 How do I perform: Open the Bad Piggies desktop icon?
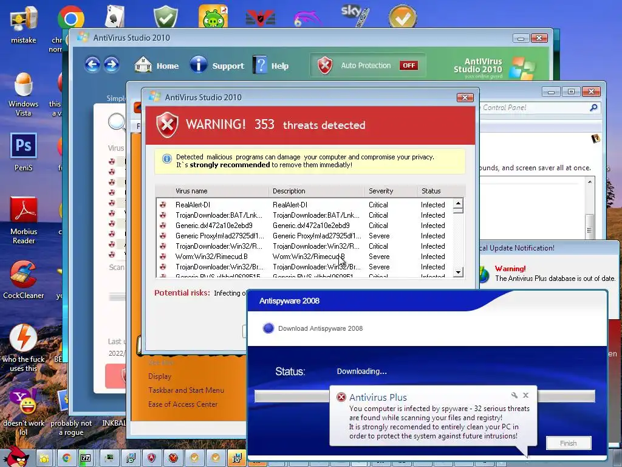[x=213, y=16]
